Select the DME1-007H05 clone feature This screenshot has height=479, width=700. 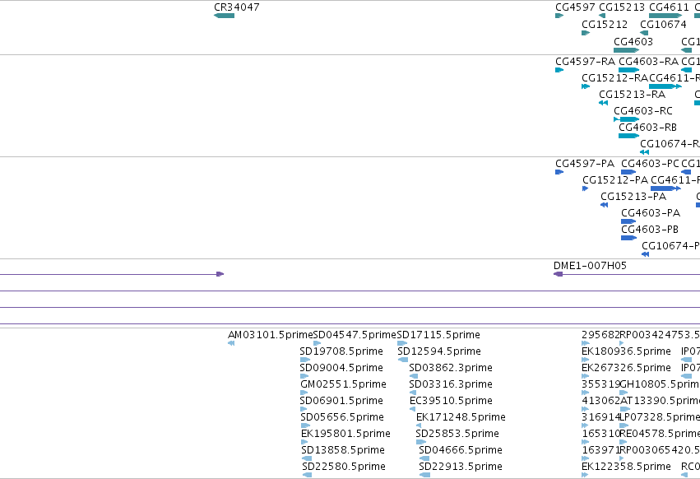(x=627, y=274)
